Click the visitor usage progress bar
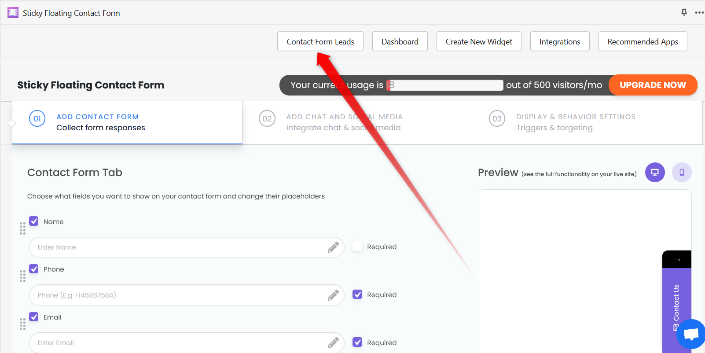Image resolution: width=705 pixels, height=353 pixels. pos(445,85)
